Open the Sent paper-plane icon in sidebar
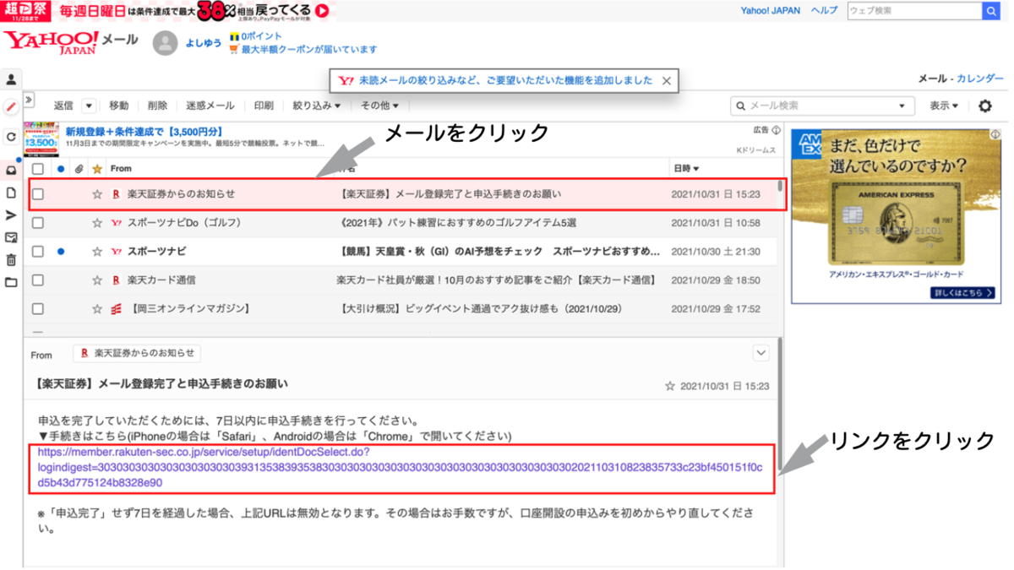 pos(11,215)
